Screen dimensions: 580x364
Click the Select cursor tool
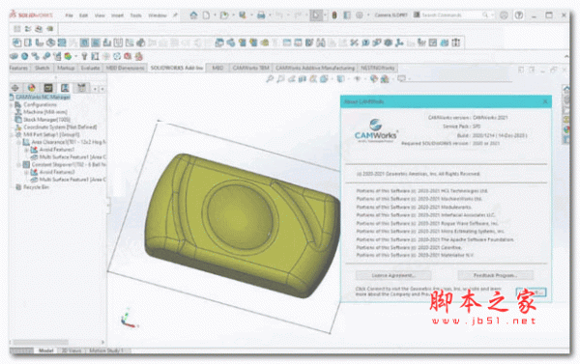(315, 15)
